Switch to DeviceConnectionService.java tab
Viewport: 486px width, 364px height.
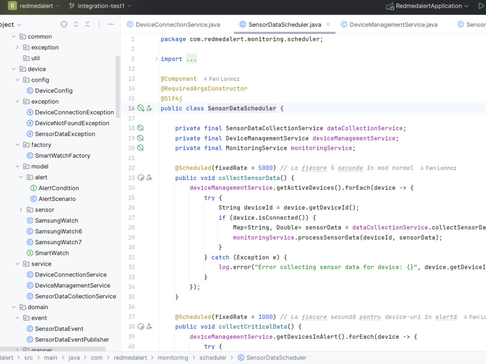pyautogui.click(x=174, y=24)
